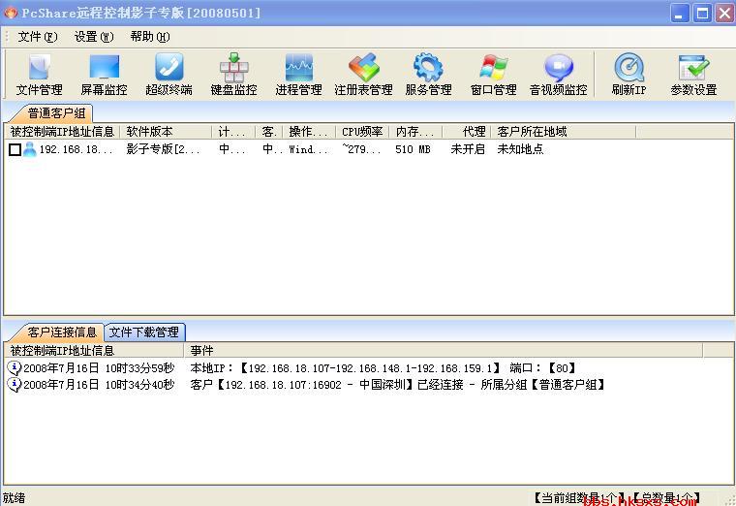Select the 510 MB memory cell
This screenshot has height=506, width=736.
coord(414,149)
